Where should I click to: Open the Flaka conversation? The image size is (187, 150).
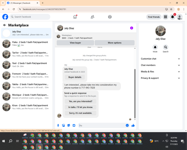(x=26, y=44)
